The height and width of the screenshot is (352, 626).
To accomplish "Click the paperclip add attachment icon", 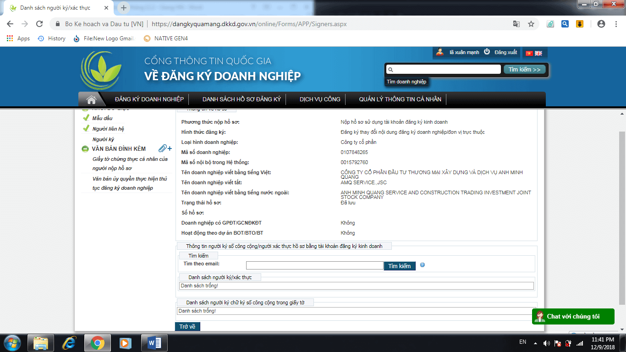I will pos(165,148).
